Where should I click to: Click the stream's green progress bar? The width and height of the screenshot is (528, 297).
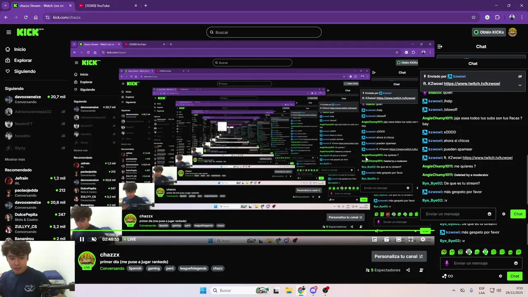[252, 230]
